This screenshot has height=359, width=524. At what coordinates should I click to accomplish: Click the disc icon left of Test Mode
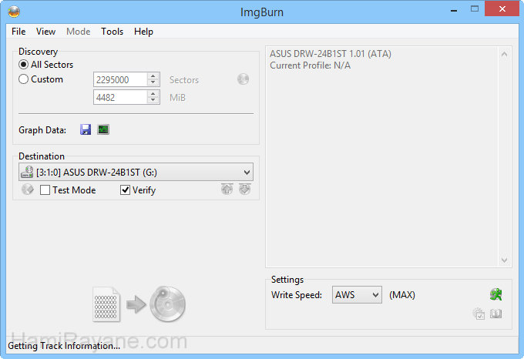(28, 190)
